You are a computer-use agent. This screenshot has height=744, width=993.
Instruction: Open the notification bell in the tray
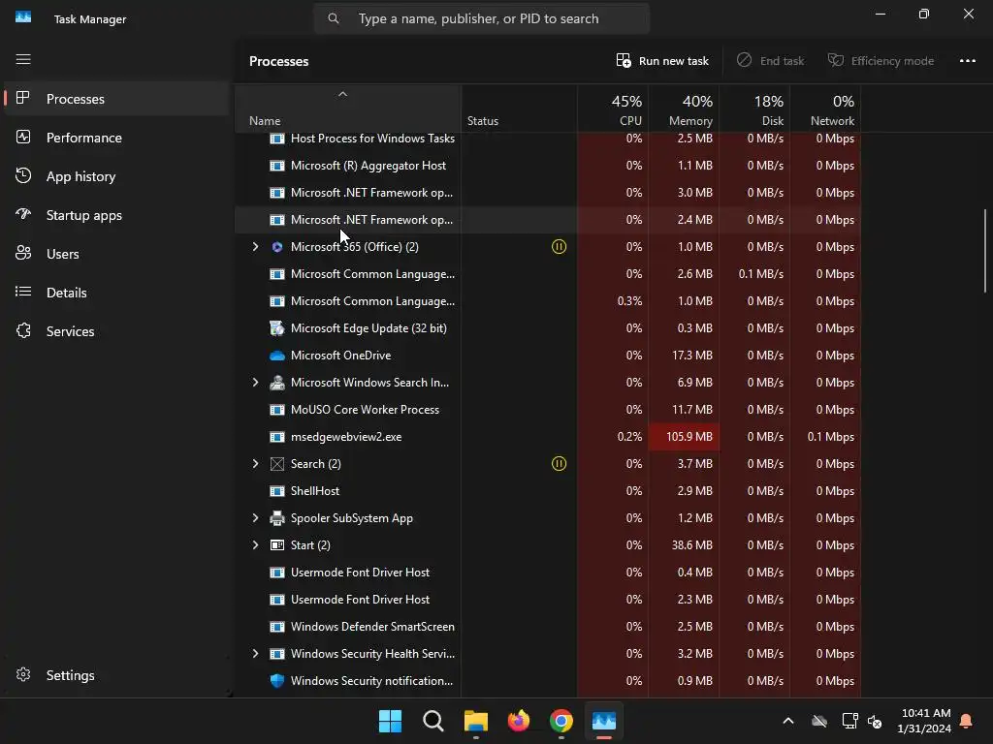[966, 721]
